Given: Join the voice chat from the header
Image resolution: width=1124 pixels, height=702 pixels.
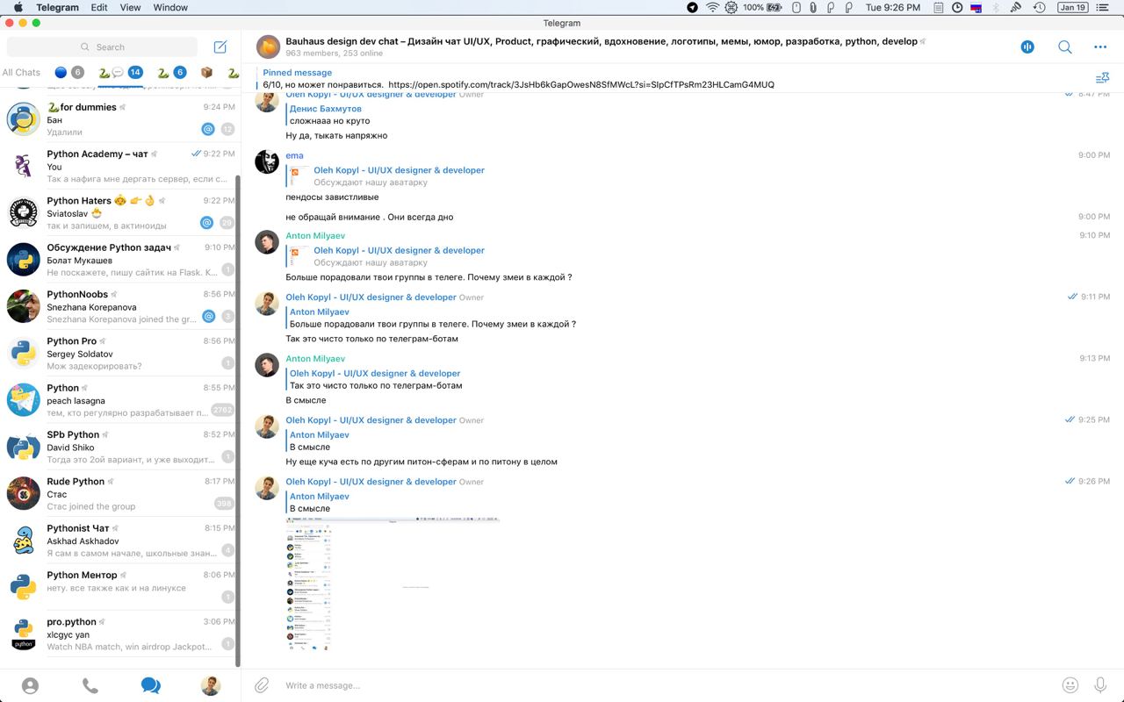Looking at the screenshot, I should coord(1027,47).
